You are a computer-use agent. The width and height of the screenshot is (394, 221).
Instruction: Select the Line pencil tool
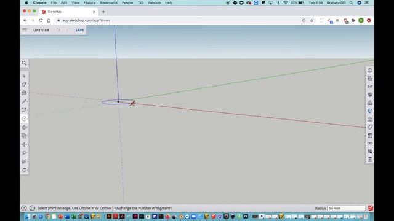pos(24,101)
